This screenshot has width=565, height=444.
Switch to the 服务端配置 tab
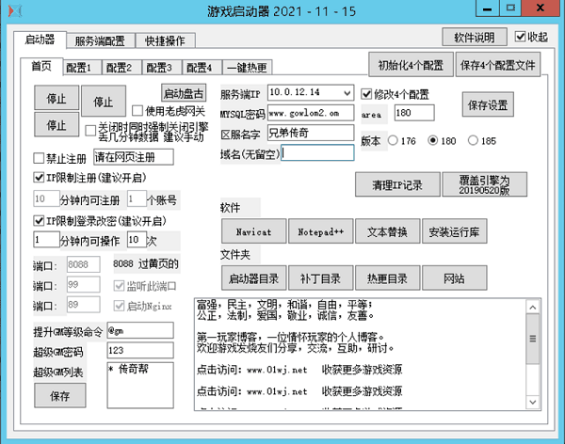coord(99,41)
